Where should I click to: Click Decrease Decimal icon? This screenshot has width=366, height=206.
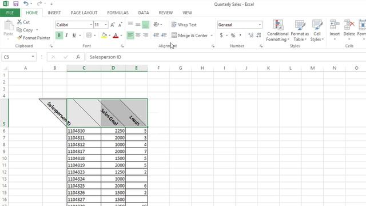click(x=258, y=35)
